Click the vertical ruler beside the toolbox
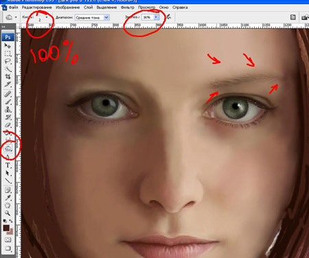The width and height of the screenshot is (309, 258). pyautogui.click(x=19, y=143)
